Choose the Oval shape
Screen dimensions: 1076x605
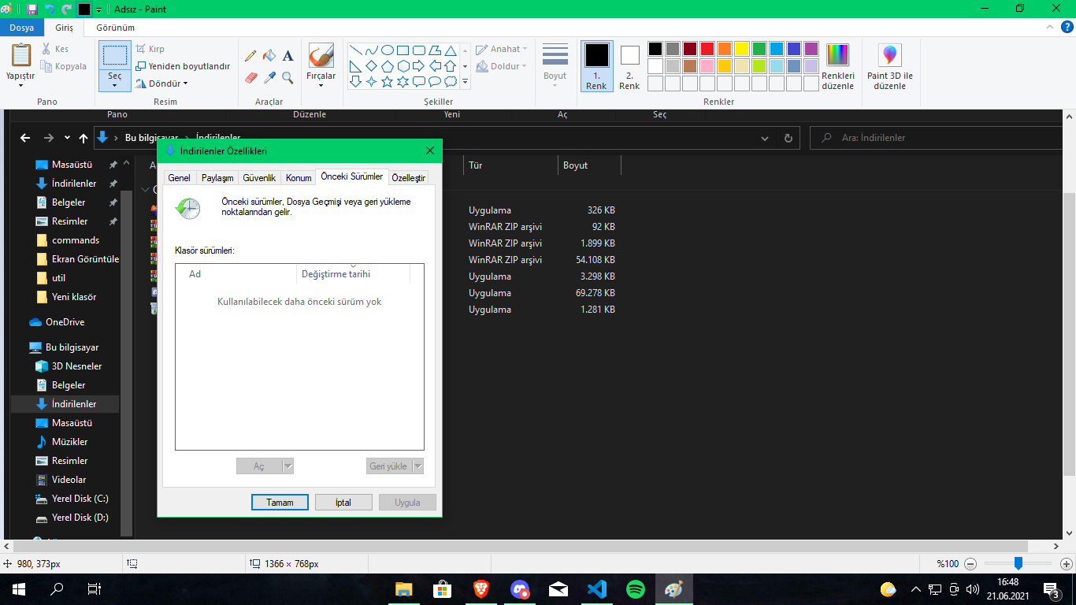click(x=388, y=50)
